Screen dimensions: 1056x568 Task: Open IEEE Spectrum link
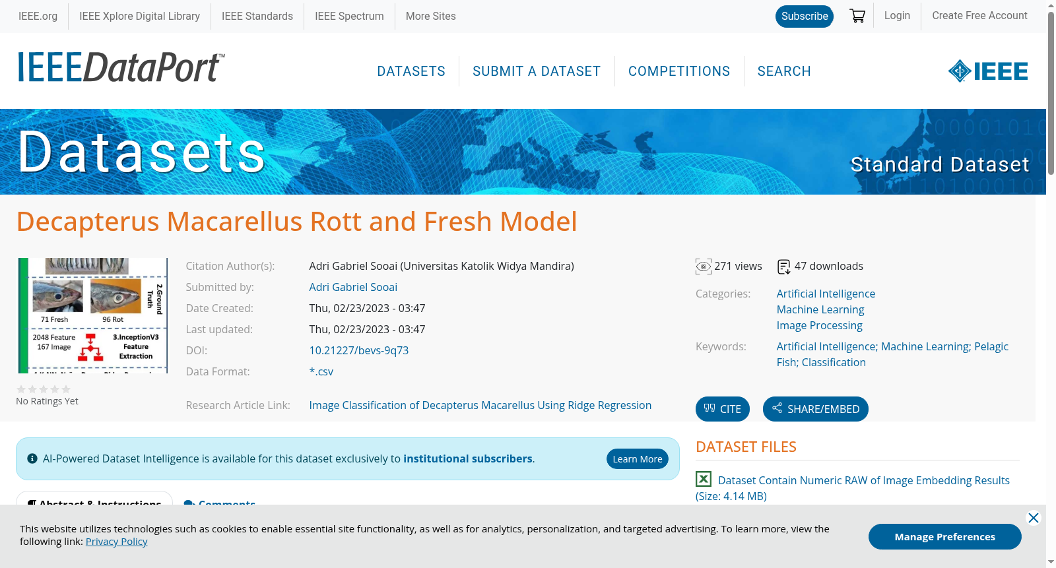pos(349,16)
